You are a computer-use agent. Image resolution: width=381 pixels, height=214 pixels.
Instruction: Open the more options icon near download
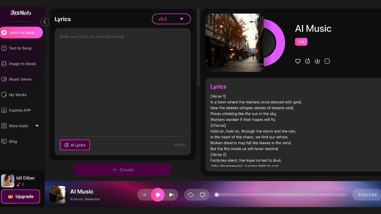tap(327, 61)
